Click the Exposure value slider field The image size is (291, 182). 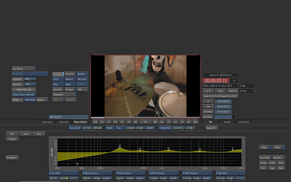[30, 79]
